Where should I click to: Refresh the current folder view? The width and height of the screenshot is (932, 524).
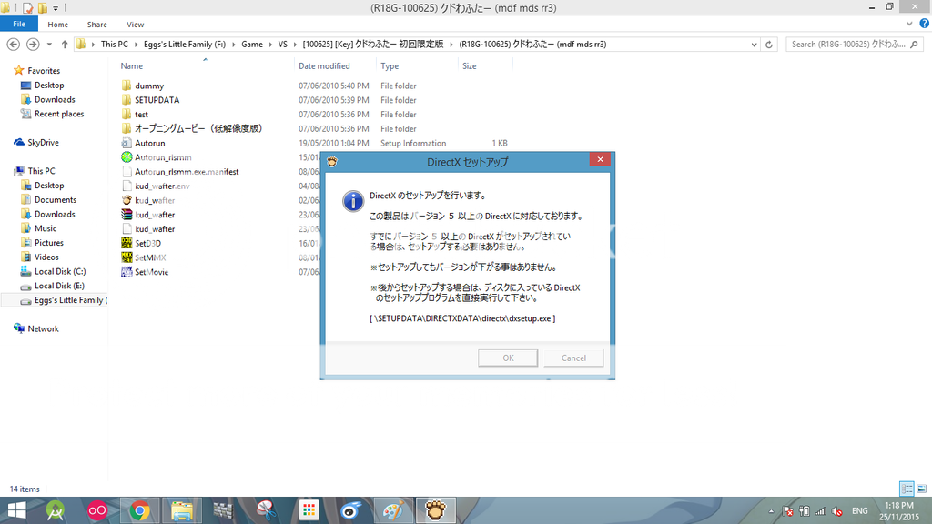coord(771,44)
